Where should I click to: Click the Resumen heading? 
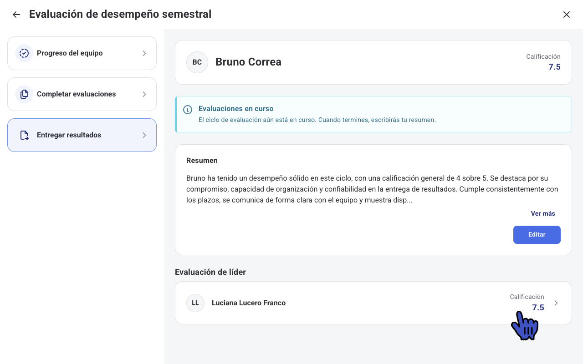pyautogui.click(x=202, y=161)
